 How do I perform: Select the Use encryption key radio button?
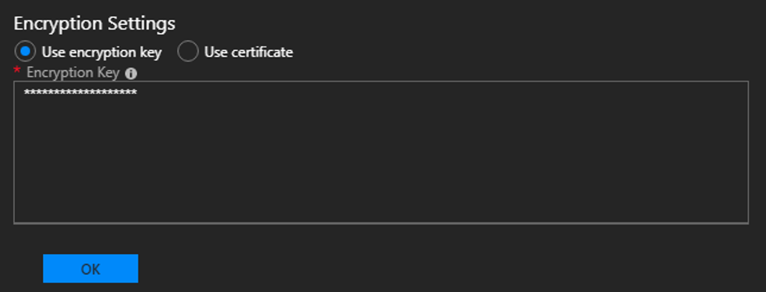coord(25,52)
